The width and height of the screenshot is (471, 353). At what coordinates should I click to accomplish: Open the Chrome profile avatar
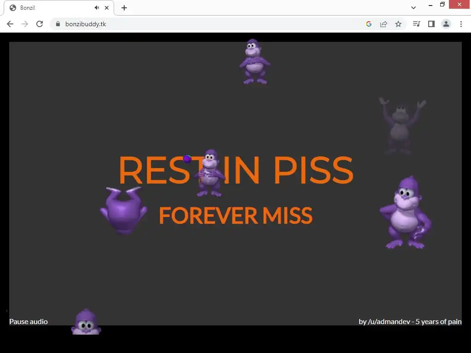pyautogui.click(x=446, y=24)
